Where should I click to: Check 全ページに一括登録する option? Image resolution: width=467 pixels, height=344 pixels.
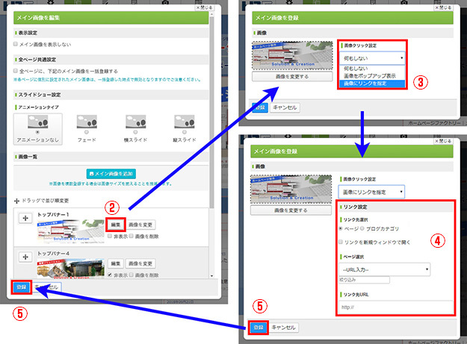pyautogui.click(x=16, y=71)
